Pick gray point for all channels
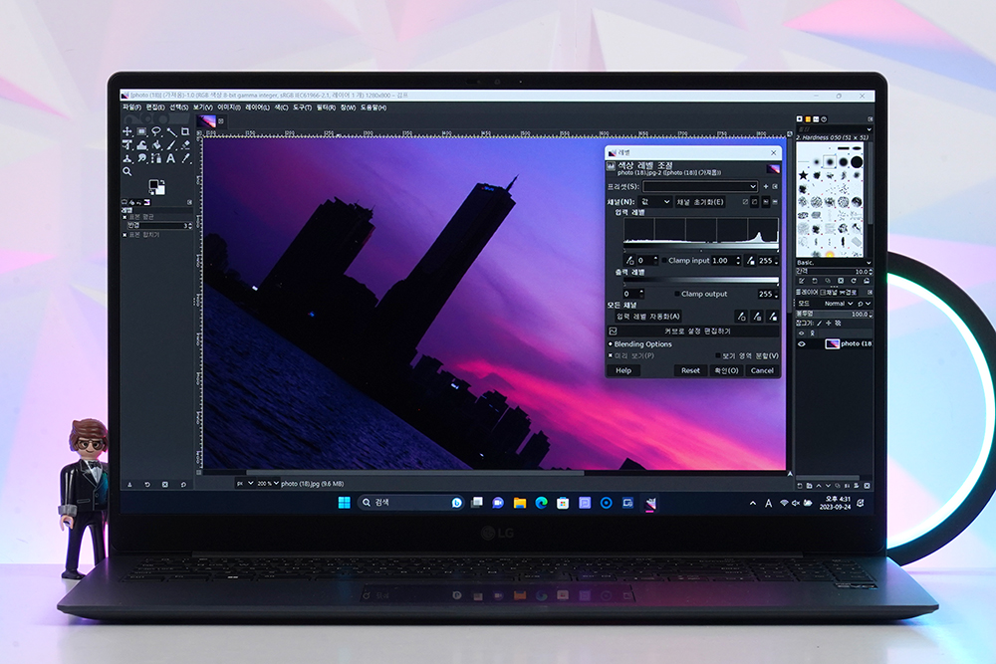 pyautogui.click(x=757, y=317)
